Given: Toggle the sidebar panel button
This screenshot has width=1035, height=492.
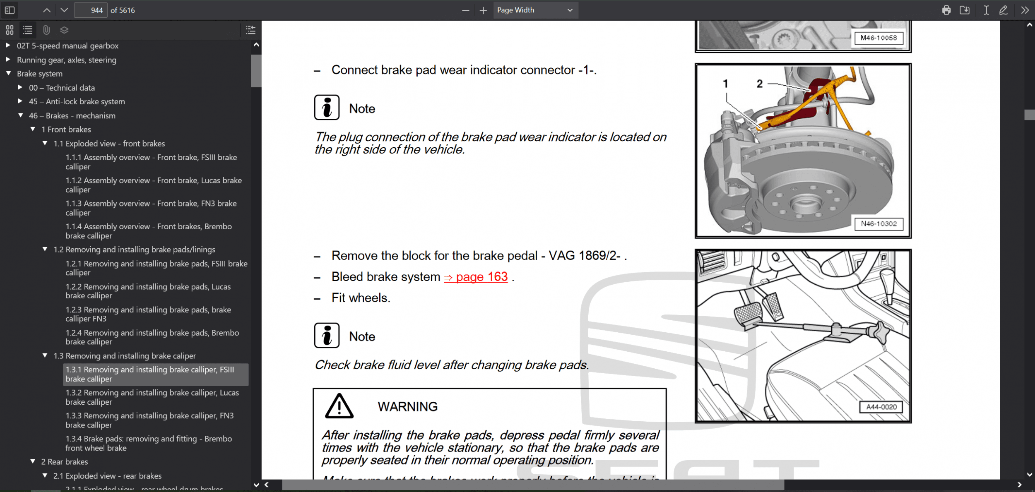Looking at the screenshot, I should coord(10,10).
